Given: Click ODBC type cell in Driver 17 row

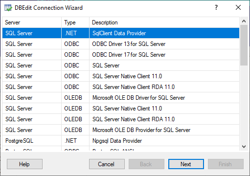Looking at the screenshot, I should coord(75,55).
